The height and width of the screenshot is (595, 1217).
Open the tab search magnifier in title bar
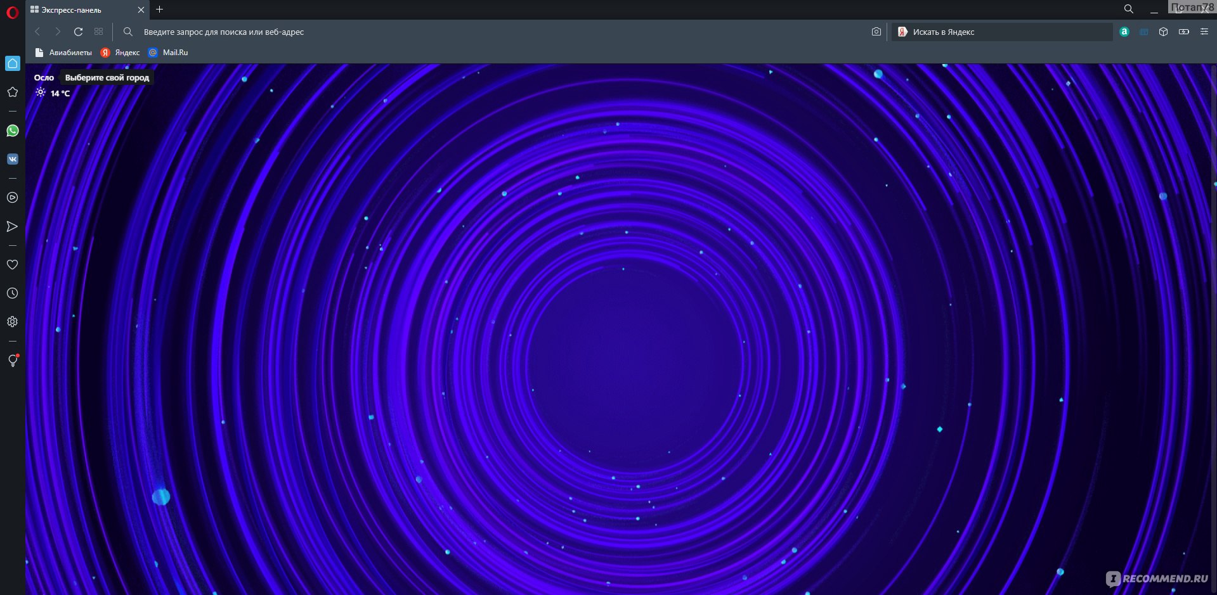[x=1129, y=9]
